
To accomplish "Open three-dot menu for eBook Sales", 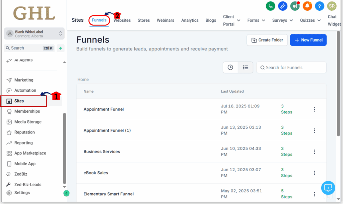I will pos(314,173).
